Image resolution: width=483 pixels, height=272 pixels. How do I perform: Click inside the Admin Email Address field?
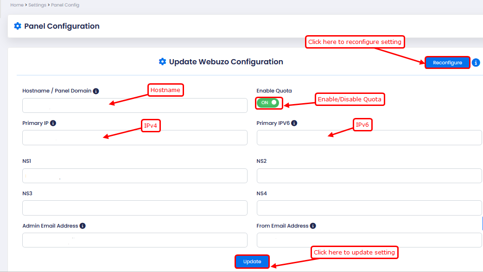coord(134,240)
